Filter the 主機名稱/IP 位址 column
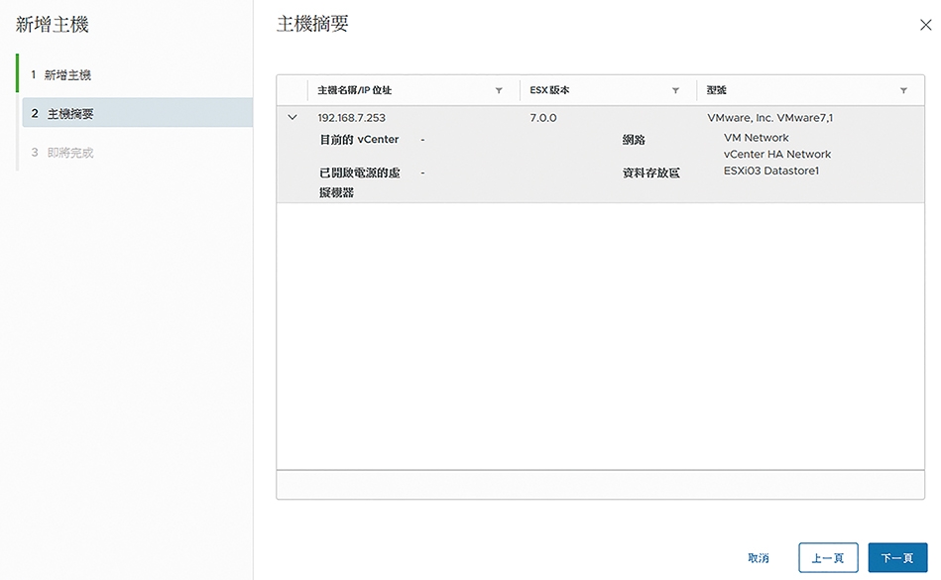941x580 pixels. coord(499,90)
